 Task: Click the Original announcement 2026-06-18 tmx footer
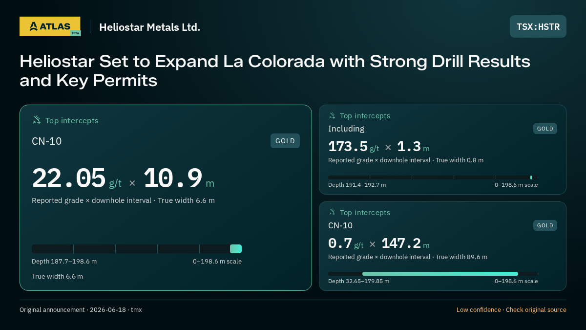[81, 310]
